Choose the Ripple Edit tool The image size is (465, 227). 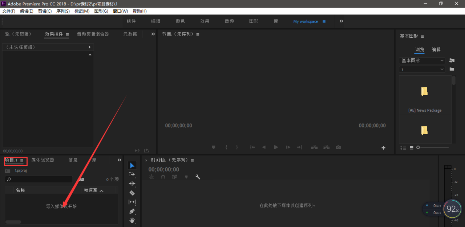coord(132,184)
